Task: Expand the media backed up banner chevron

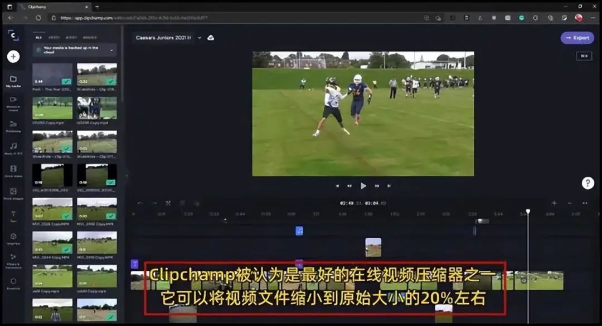Action: (111, 50)
